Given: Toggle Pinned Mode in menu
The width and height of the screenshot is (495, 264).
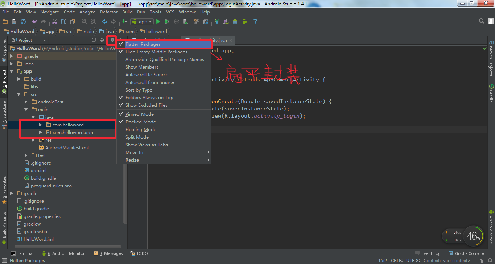Looking at the screenshot, I should click(x=164, y=114).
